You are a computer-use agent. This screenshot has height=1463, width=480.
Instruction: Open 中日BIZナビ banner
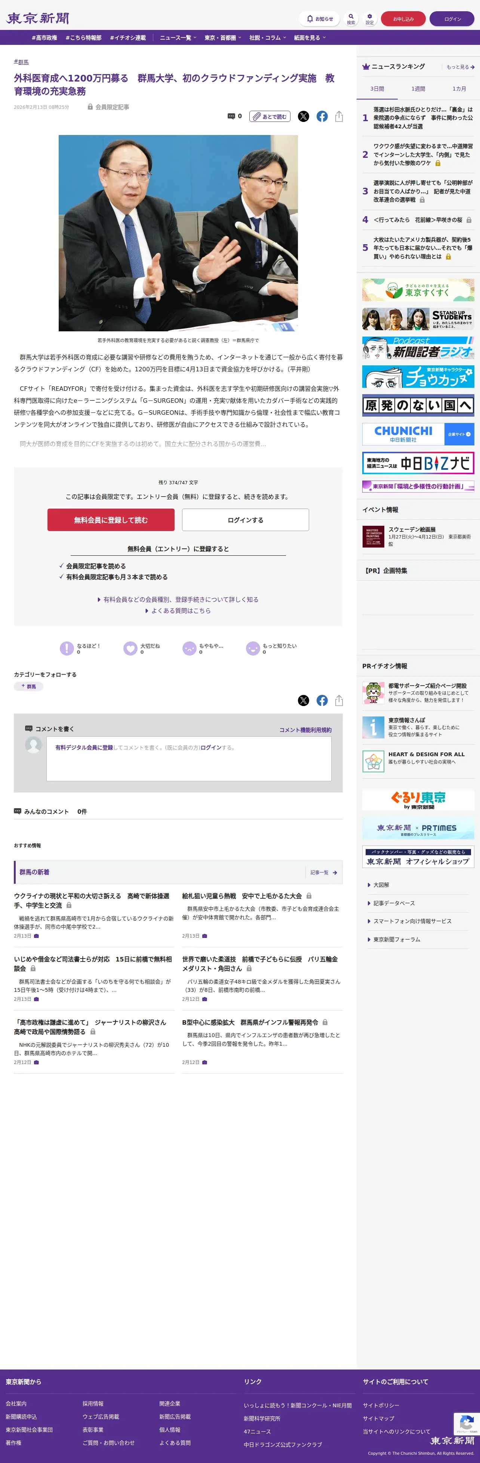418,463
